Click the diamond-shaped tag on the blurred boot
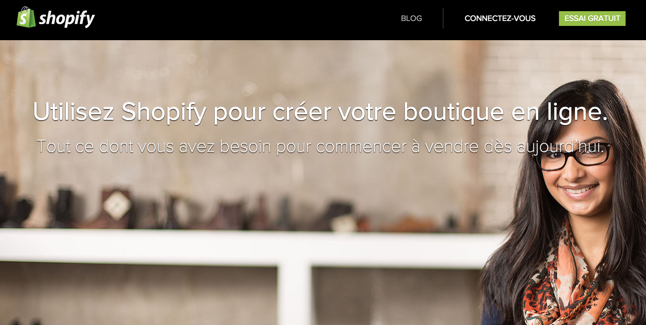 tap(117, 205)
